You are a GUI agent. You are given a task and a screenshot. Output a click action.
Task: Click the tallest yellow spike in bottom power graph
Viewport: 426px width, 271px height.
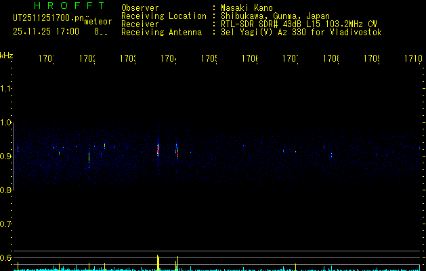click(158, 263)
